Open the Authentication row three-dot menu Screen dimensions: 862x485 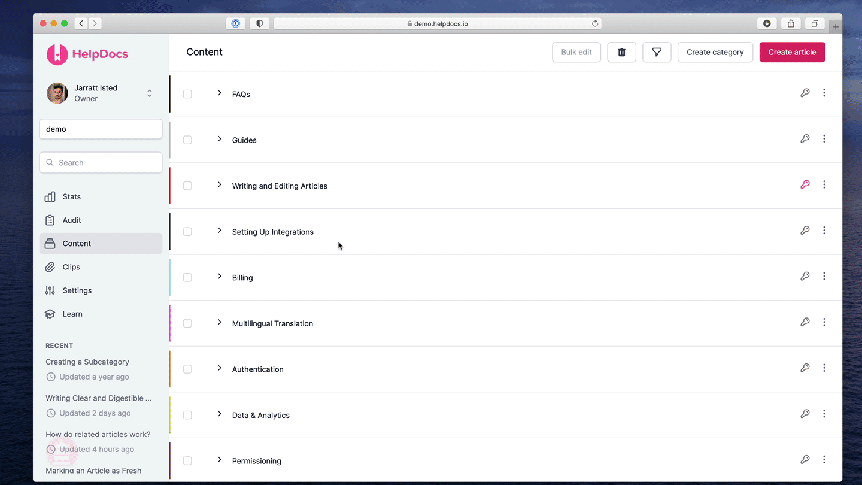(x=824, y=368)
